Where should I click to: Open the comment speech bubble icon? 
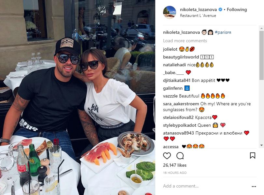click(180, 156)
